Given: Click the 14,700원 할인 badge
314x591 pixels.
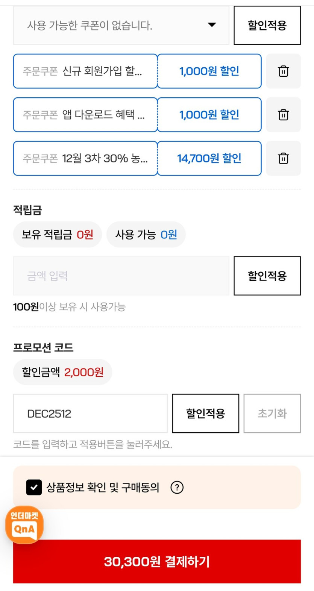Looking at the screenshot, I should [209, 158].
